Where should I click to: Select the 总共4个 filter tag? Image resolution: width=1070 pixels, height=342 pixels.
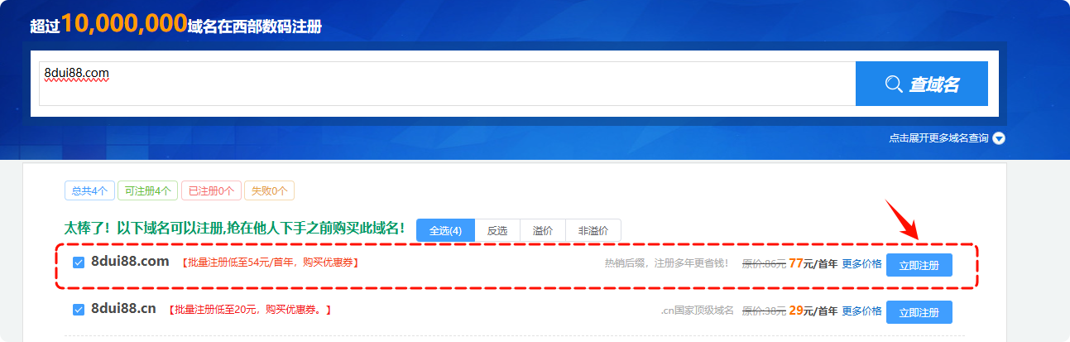tap(89, 190)
